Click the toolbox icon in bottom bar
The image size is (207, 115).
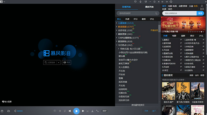tap(3, 111)
